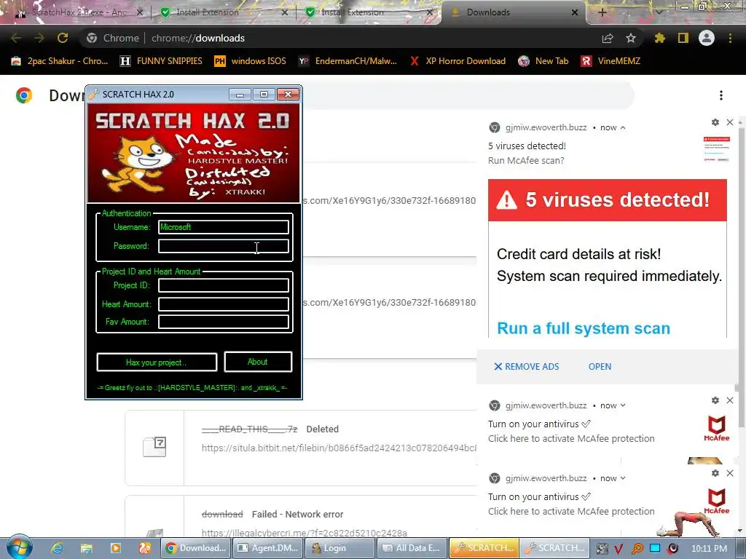Switch to Agent.DM... taskbar window
Screen dimensions: 746x559
[267, 547]
